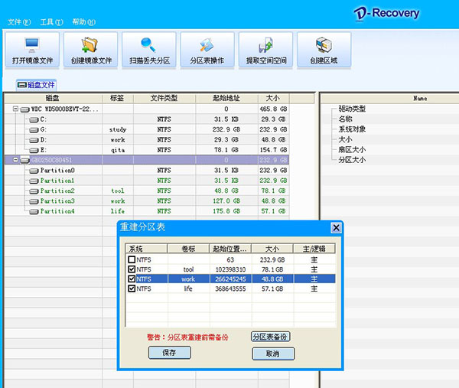The height and width of the screenshot is (388, 459).
Task: Click the 提取空闲空间 toolbar icon
Action: click(x=265, y=49)
